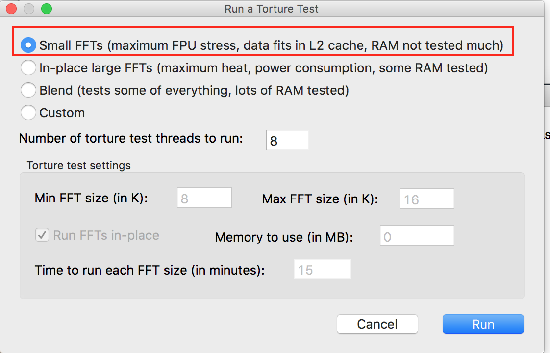550x353 pixels.
Task: Click the Blend option label text
Action: (194, 90)
